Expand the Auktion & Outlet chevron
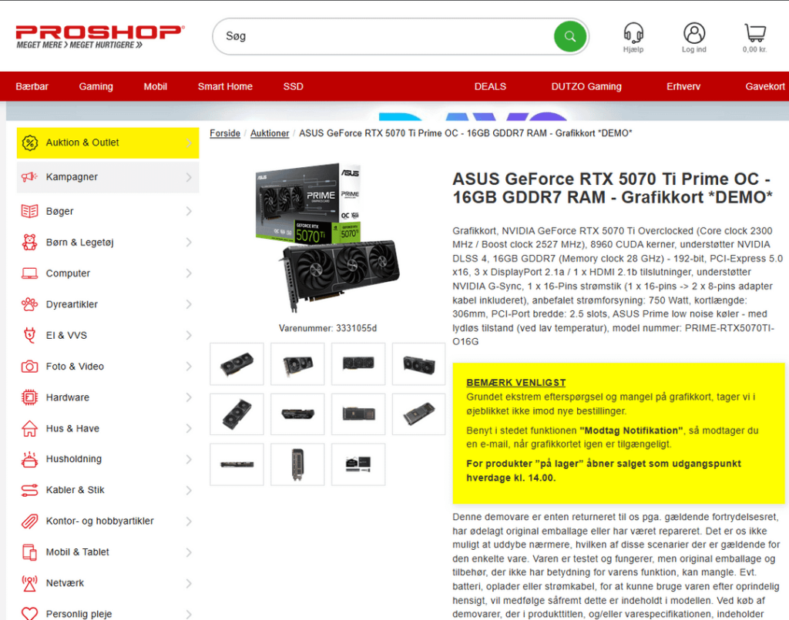The height and width of the screenshot is (620, 789). click(189, 142)
